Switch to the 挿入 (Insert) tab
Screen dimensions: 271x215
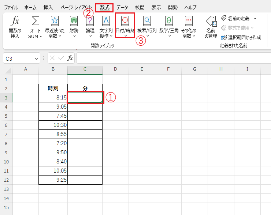48,7
